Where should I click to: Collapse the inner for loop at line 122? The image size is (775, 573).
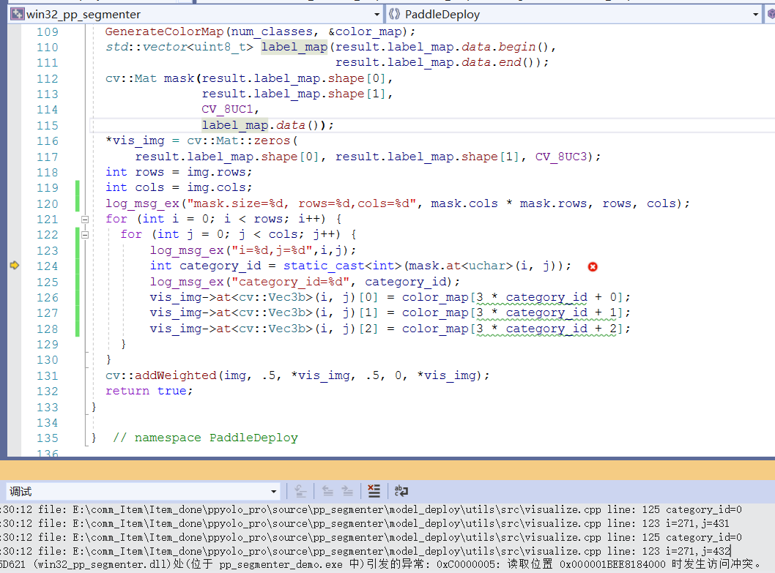click(85, 235)
